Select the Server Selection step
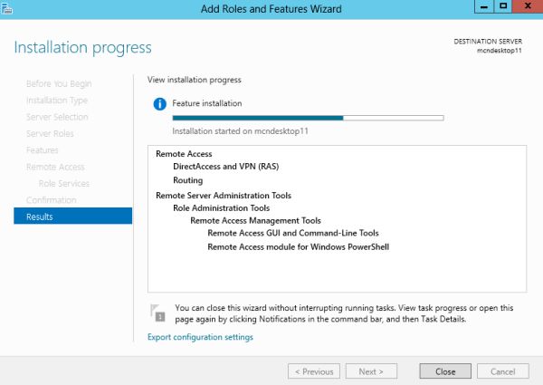Screen dimensions: 543x385 [x=57, y=117]
